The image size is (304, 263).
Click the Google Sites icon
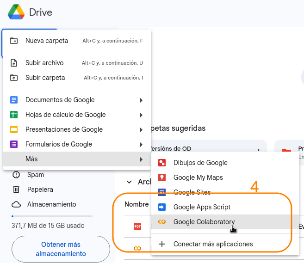[162, 192]
